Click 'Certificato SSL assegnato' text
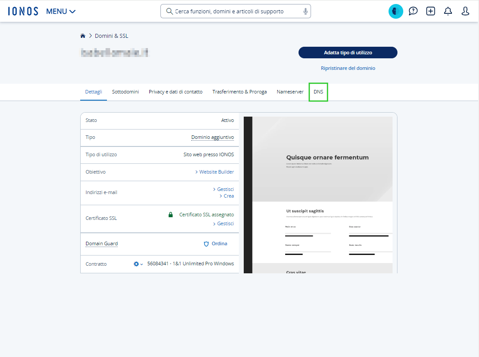Viewport: 479px width, 357px height. click(x=206, y=215)
